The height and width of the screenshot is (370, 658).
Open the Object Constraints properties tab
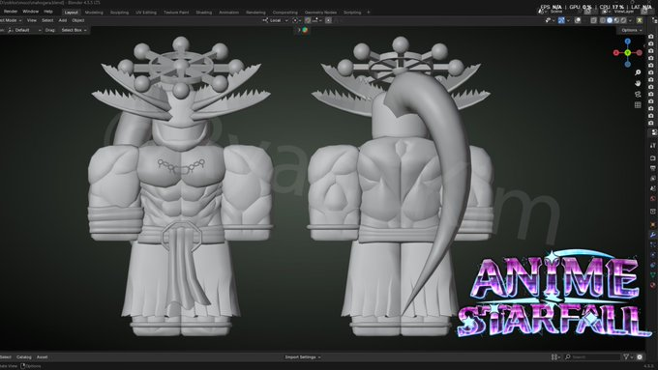click(652, 266)
